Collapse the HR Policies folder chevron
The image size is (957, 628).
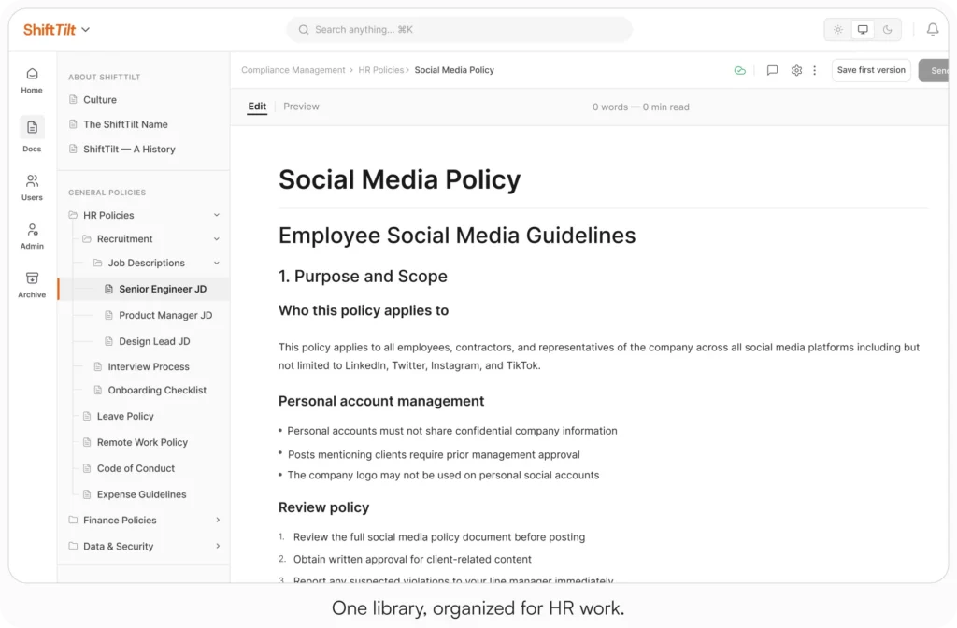pyautogui.click(x=217, y=215)
